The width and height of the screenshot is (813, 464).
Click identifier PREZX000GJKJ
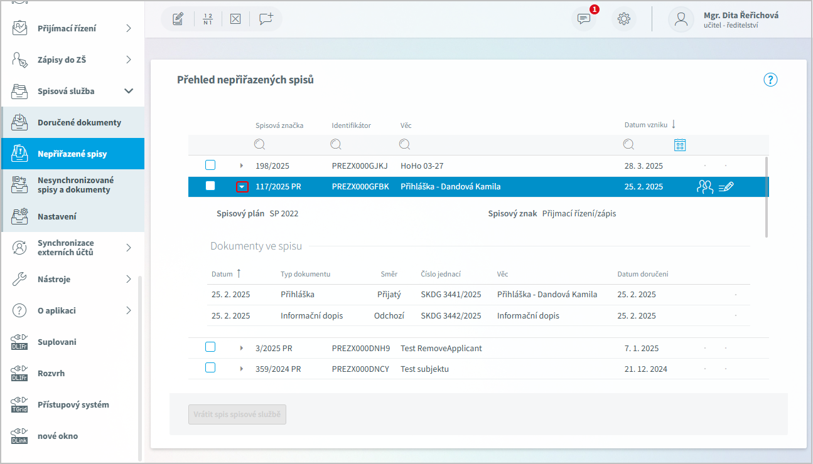[360, 166]
